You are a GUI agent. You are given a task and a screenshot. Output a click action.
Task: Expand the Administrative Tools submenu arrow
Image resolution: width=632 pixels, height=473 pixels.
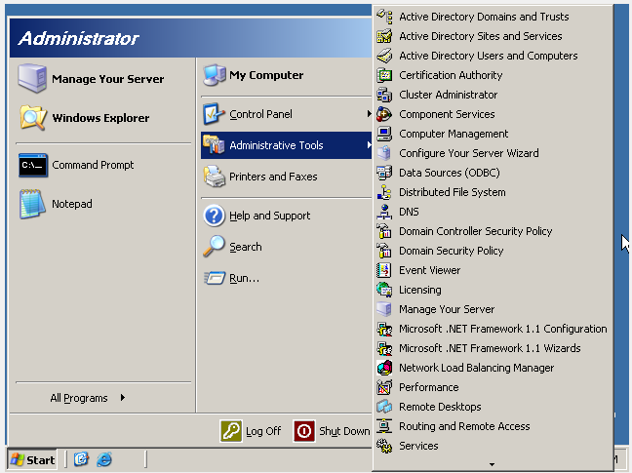(x=369, y=145)
